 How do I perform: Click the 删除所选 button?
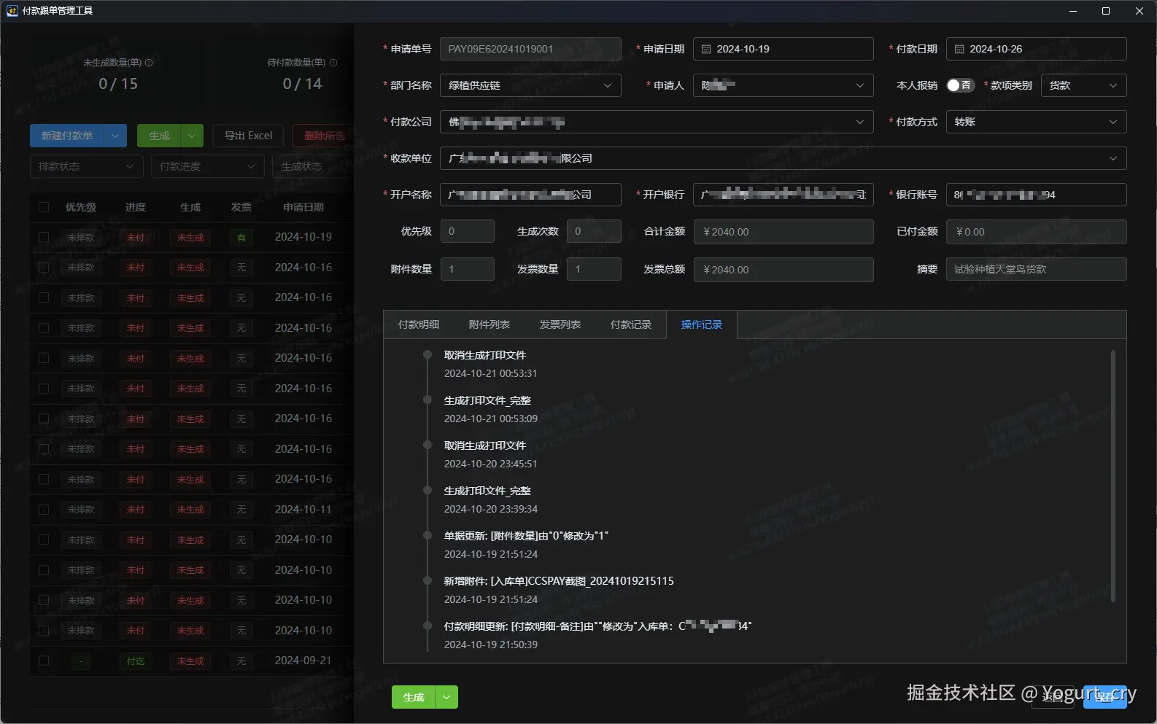(x=323, y=136)
